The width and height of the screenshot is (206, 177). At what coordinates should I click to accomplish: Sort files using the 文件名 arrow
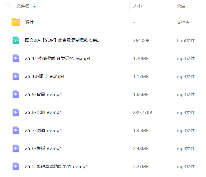click(35, 6)
